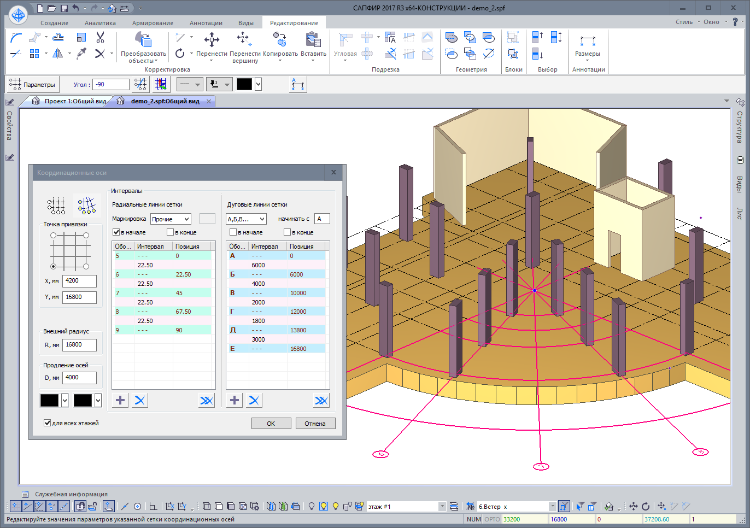
Task: Click the first black color swatch in dialog
Action: tap(49, 400)
